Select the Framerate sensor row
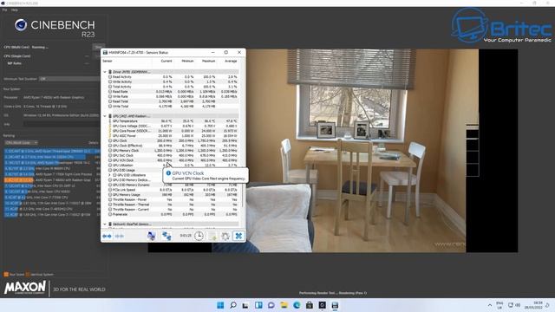The image size is (555, 312). point(173,214)
